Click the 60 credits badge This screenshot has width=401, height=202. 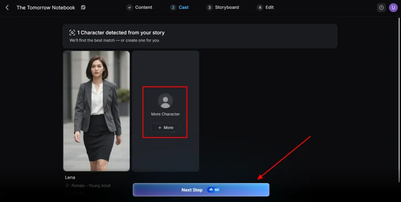(213, 190)
